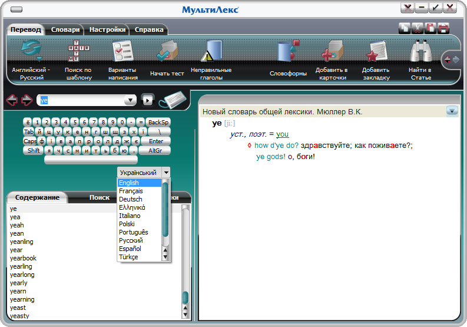
Task: Open Варианты написания checklist icon
Action: tap(122, 51)
